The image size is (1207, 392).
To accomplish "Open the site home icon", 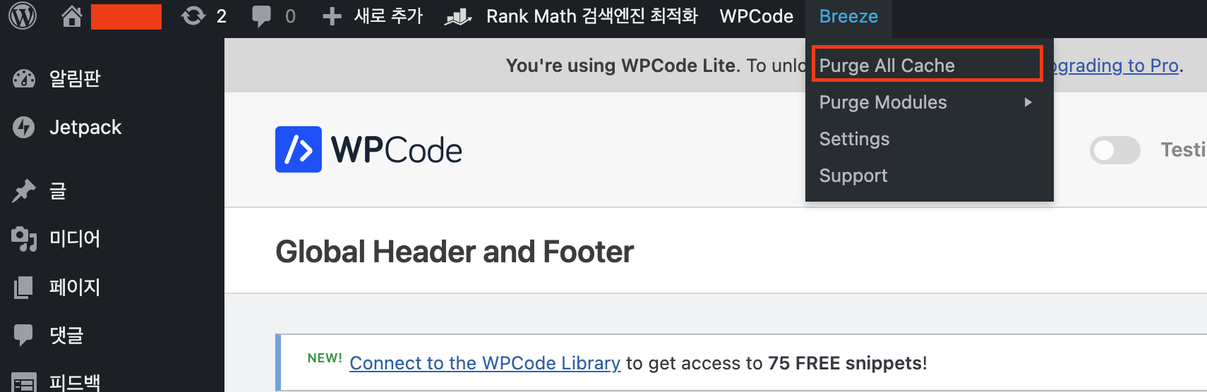I will click(71, 16).
